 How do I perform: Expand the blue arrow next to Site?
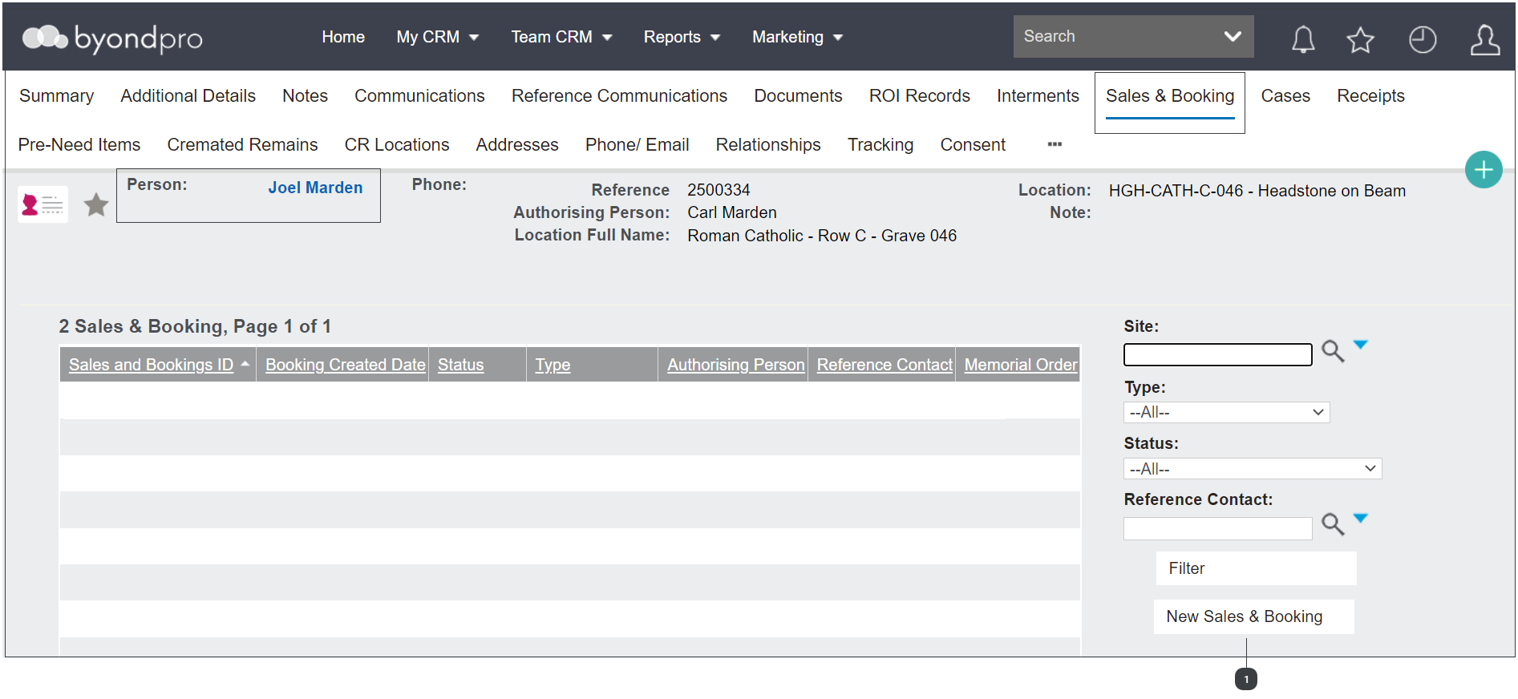[1360, 345]
